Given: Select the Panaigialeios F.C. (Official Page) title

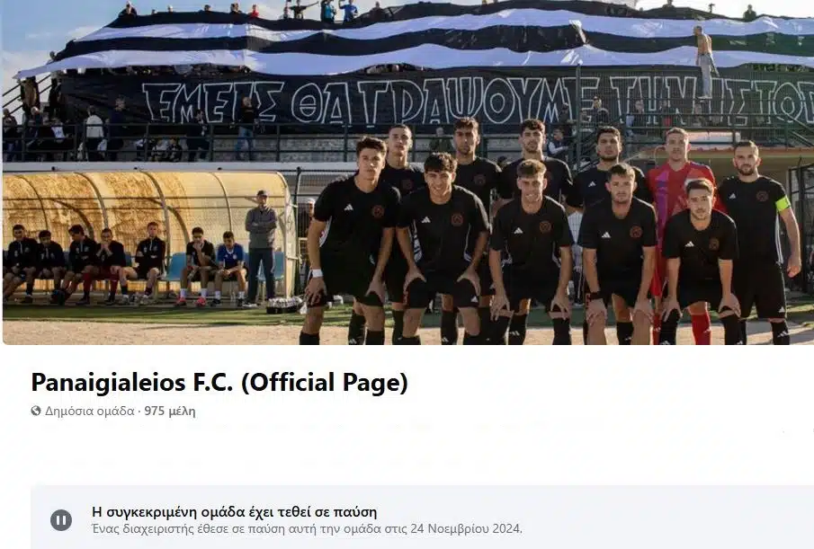Looking at the screenshot, I should tap(219, 383).
